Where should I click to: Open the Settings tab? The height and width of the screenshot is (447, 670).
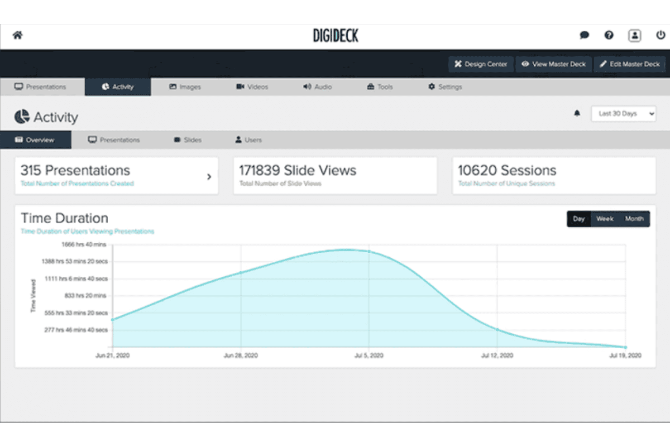click(x=445, y=87)
